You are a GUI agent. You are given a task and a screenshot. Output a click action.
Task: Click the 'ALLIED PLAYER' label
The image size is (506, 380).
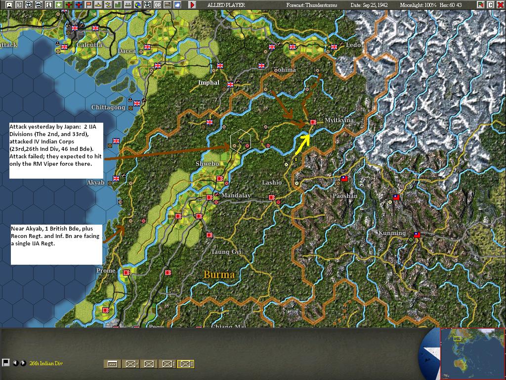226,5
